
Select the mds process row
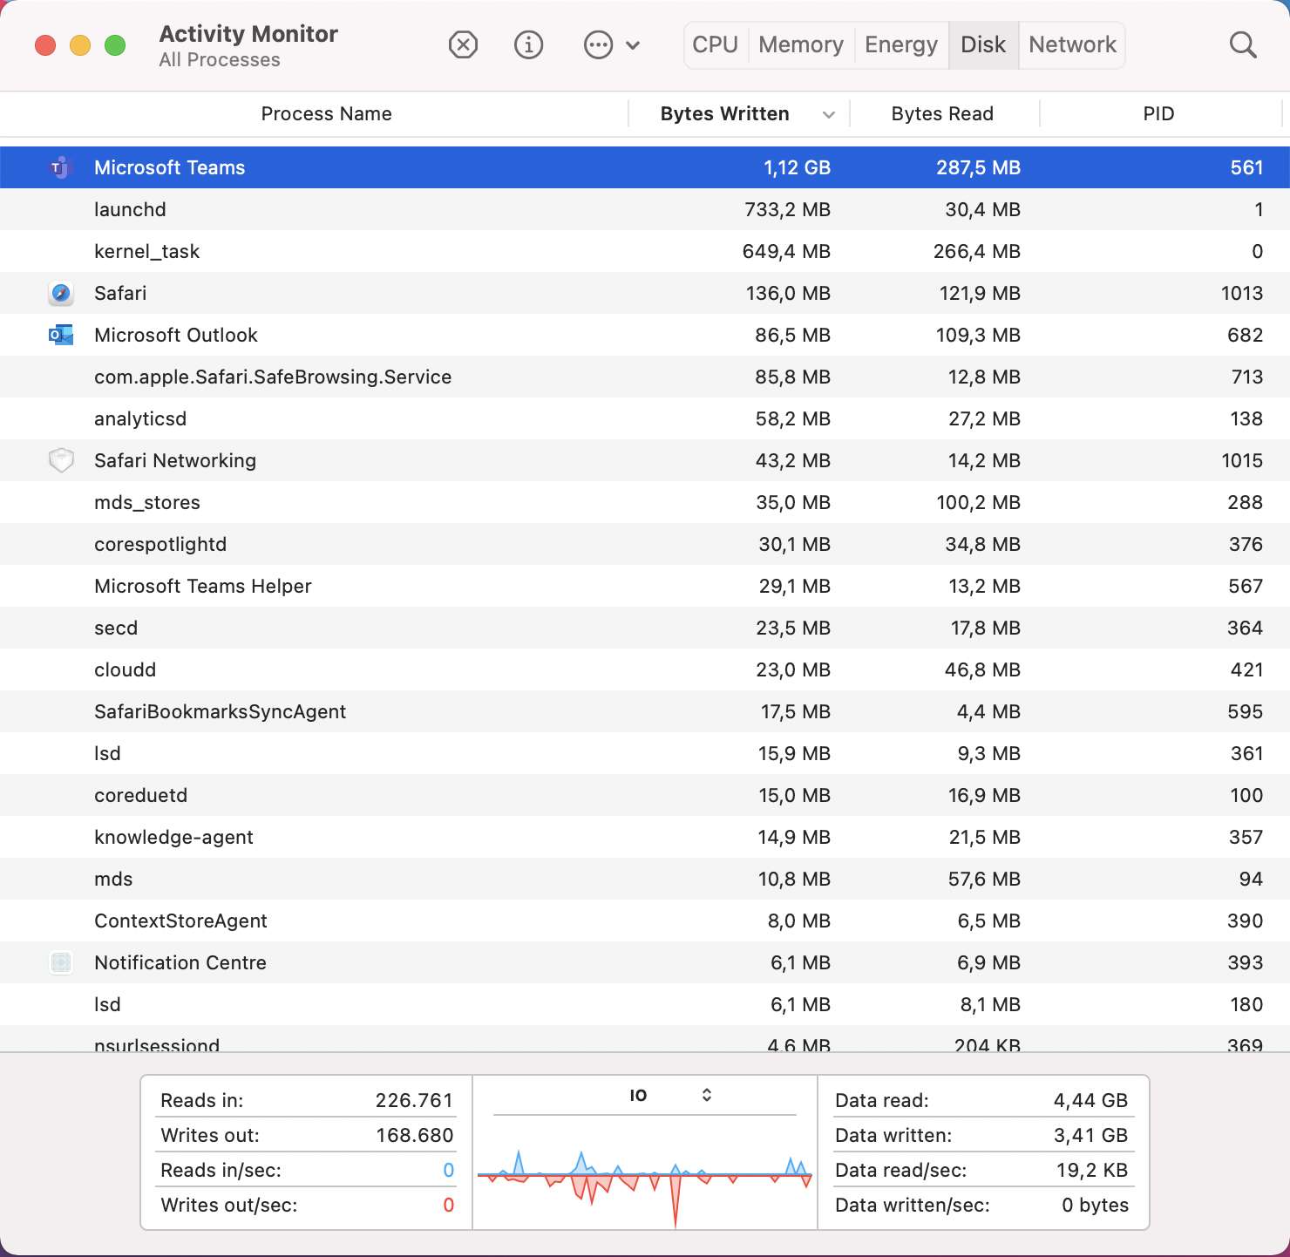645,879
